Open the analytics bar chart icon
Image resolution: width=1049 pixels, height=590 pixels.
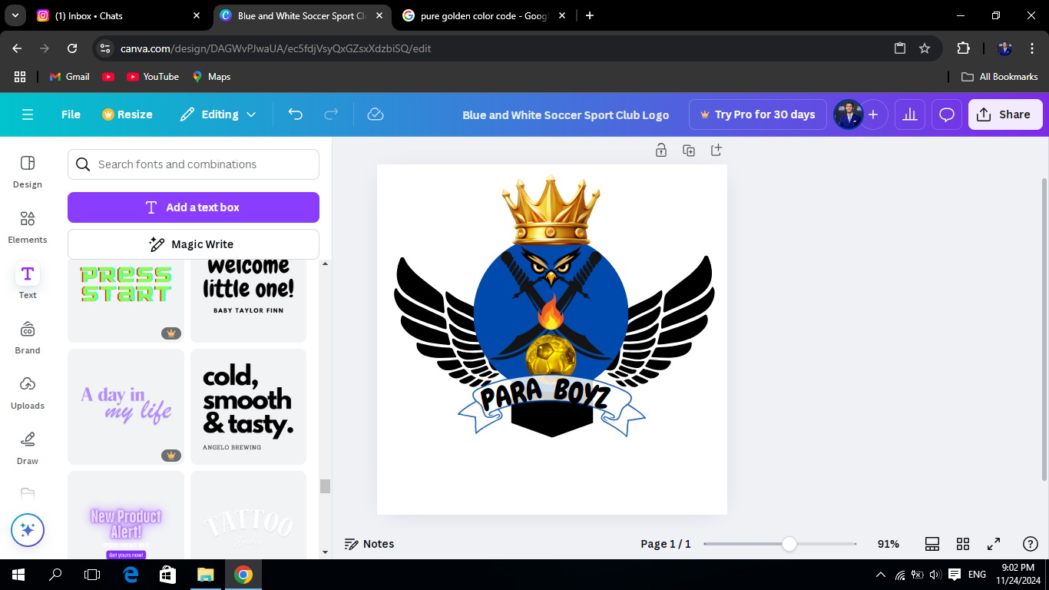(x=910, y=114)
